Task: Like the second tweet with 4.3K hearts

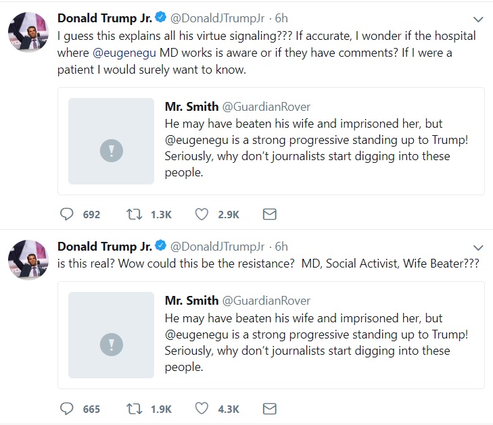Action: click(202, 409)
